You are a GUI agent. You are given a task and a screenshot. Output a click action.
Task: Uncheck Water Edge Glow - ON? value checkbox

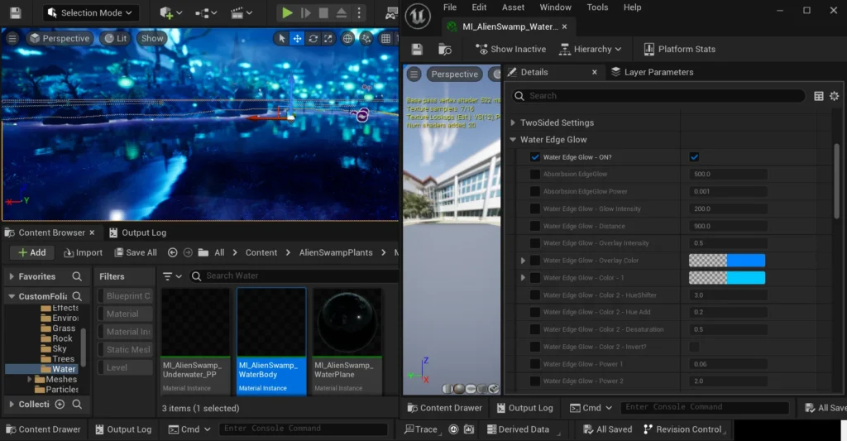coord(694,157)
